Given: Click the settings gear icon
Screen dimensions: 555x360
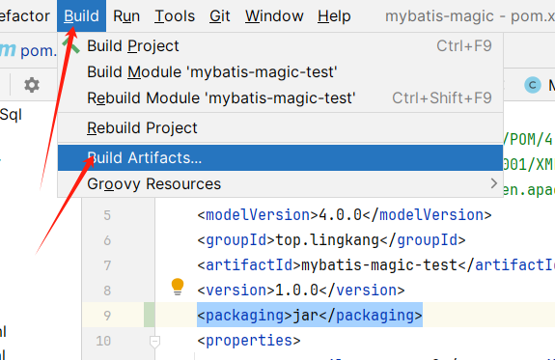Looking at the screenshot, I should pos(32,85).
